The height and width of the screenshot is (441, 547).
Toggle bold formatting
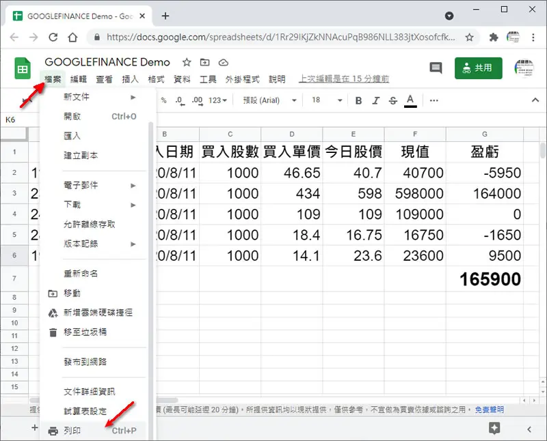(358, 100)
